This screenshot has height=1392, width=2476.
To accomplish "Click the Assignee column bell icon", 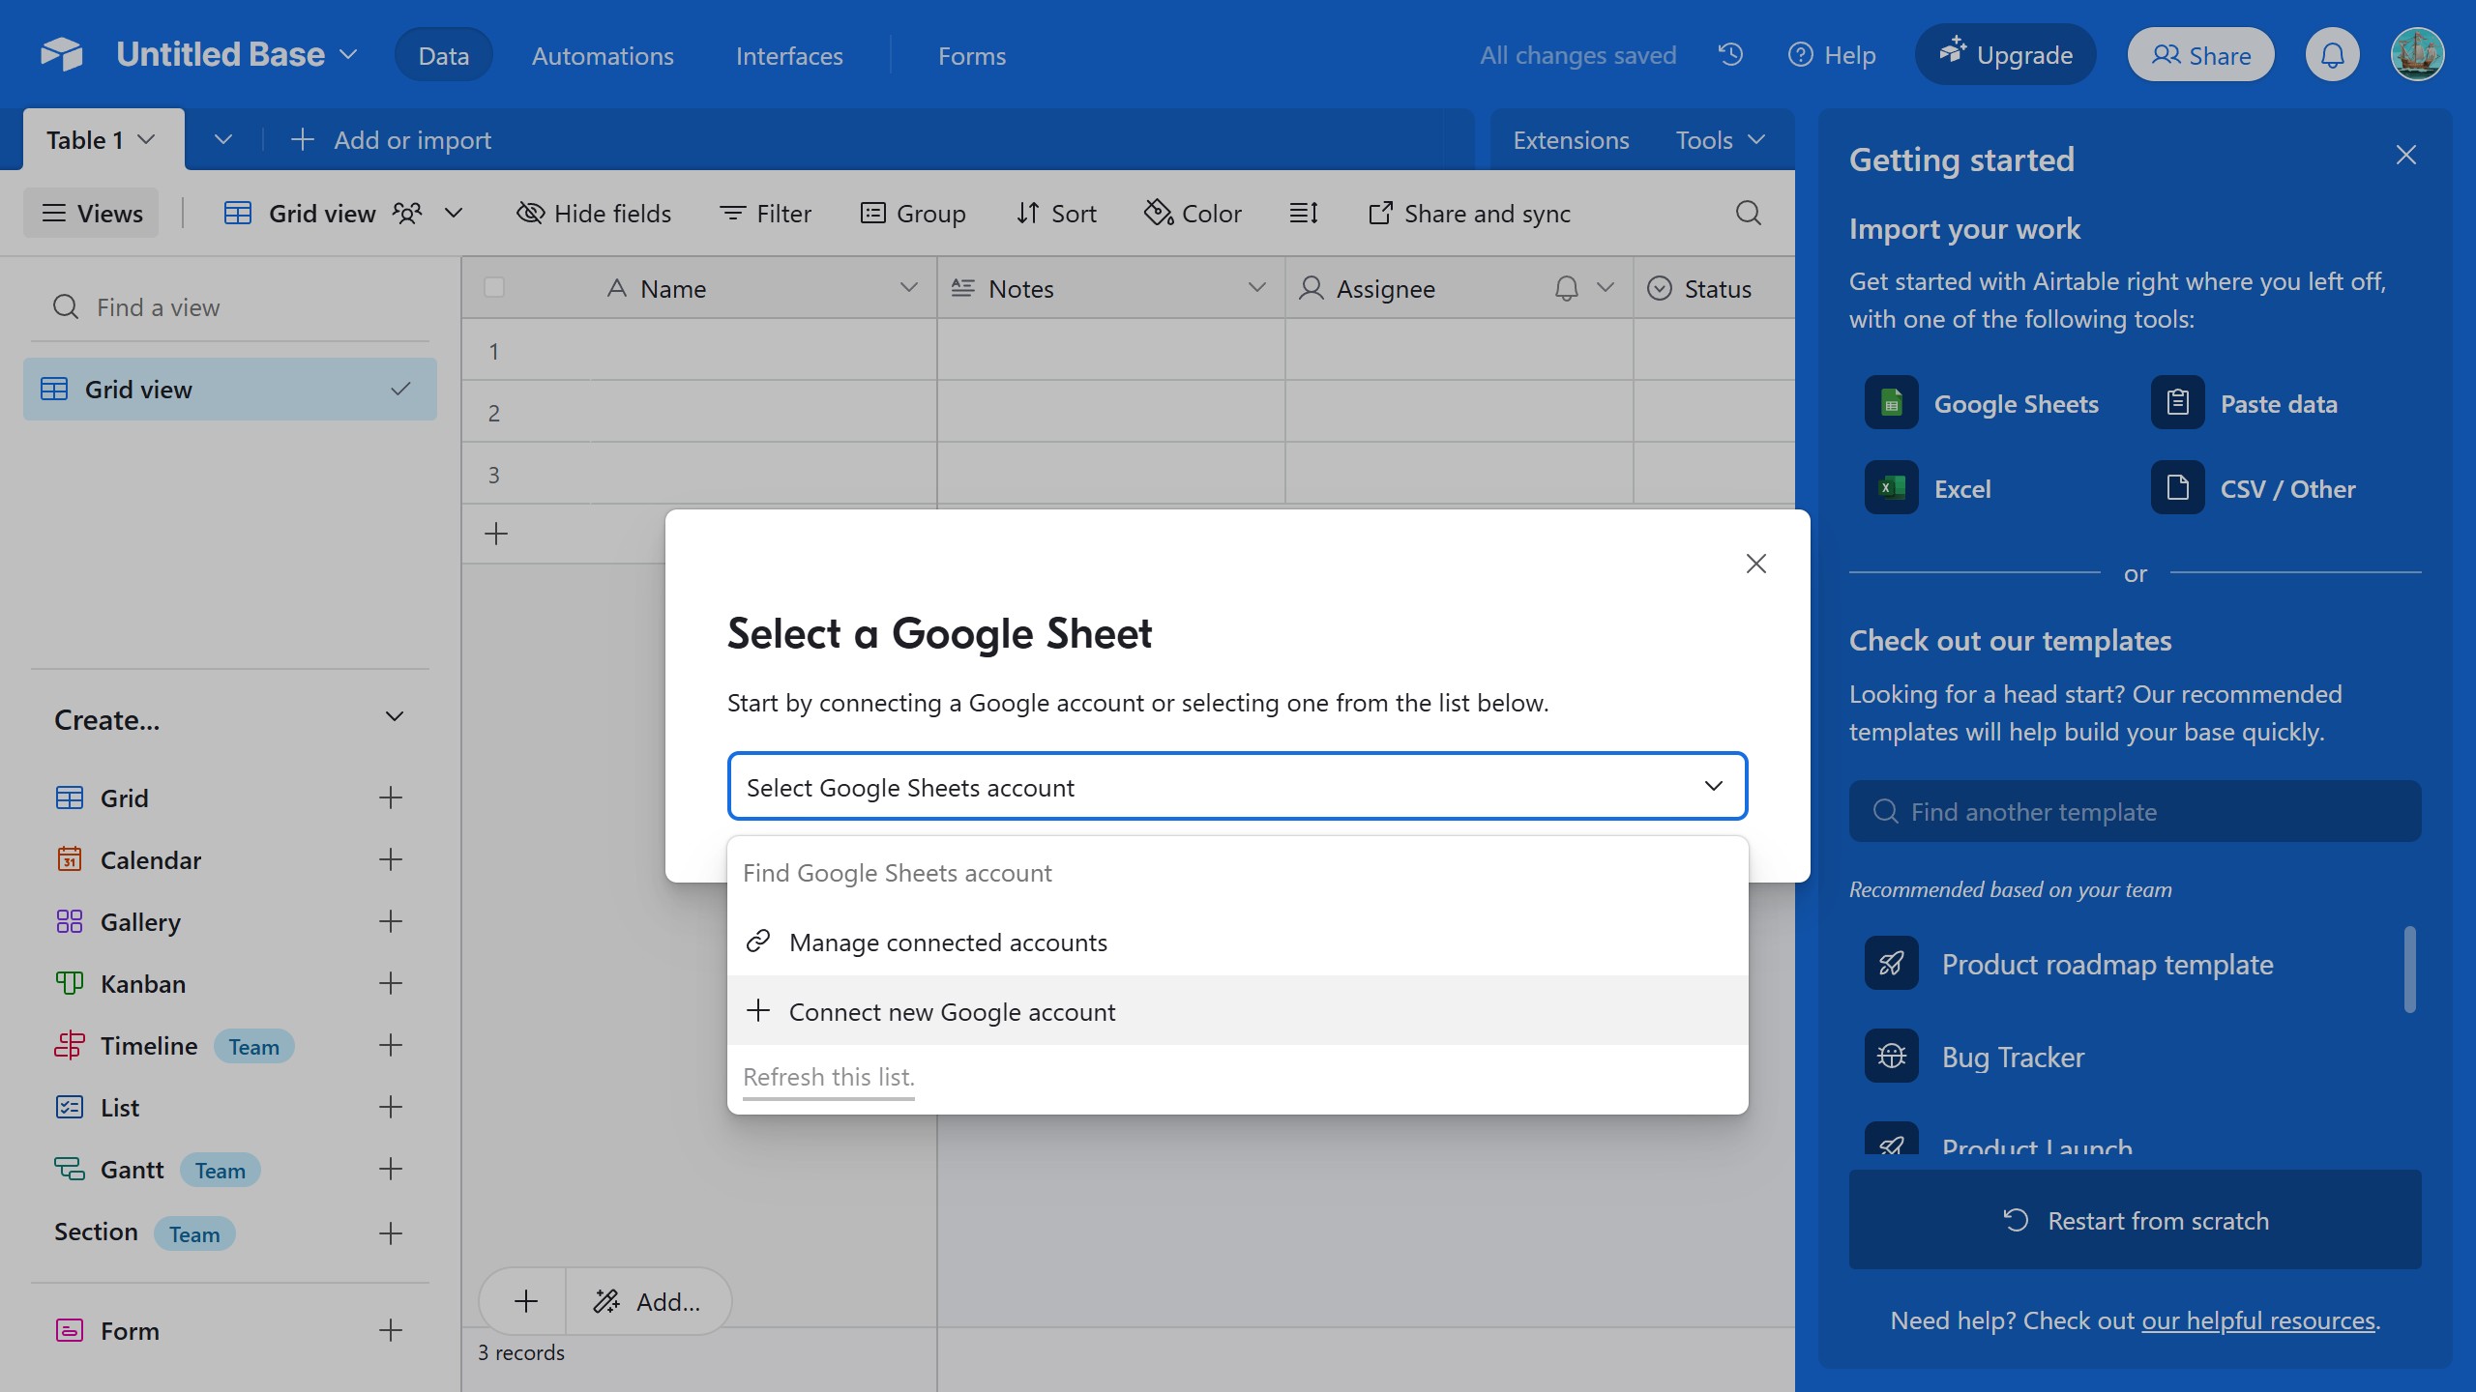I will click(x=1567, y=288).
